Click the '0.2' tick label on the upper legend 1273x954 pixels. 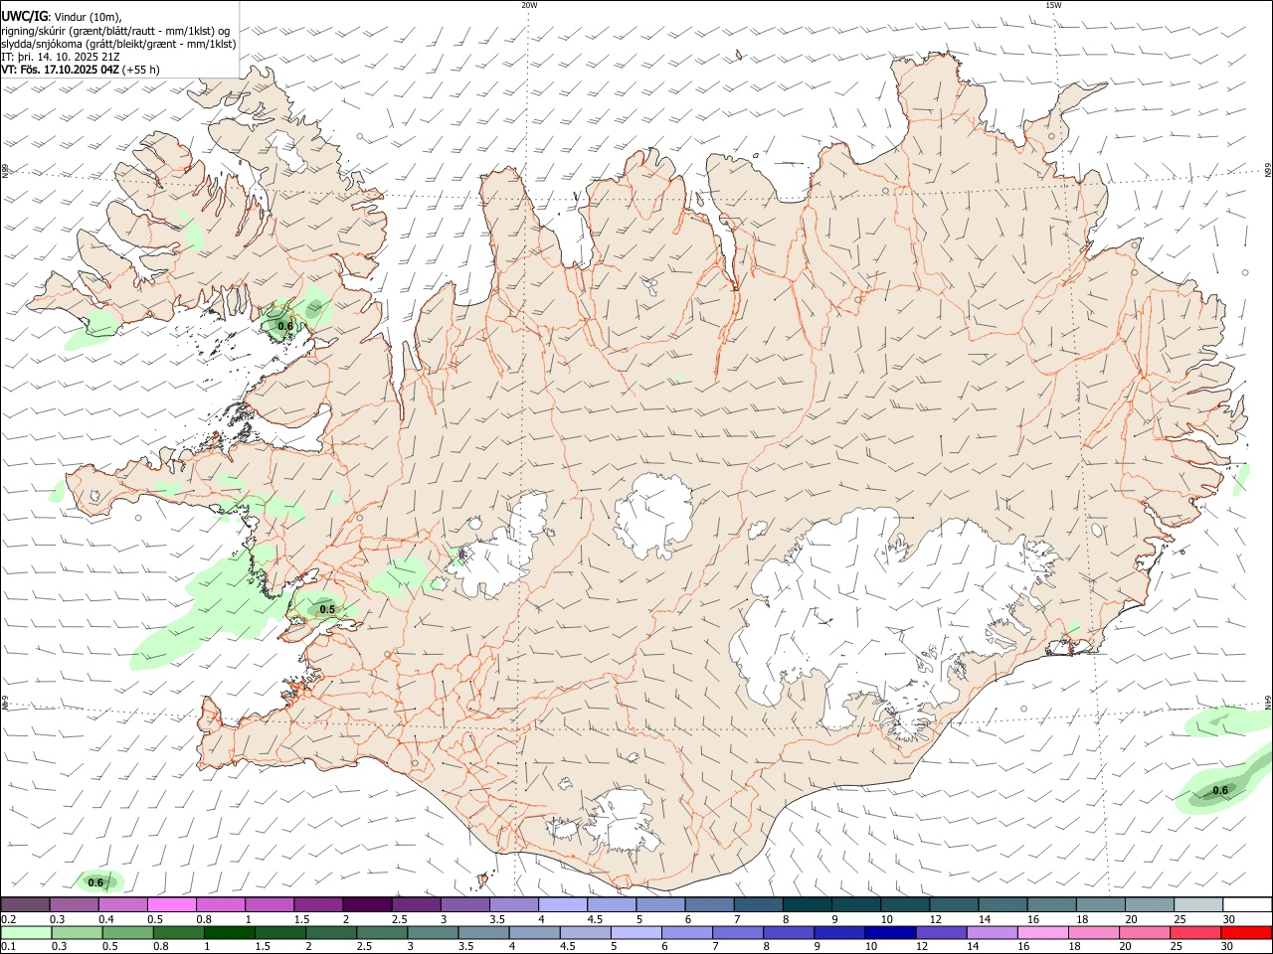point(8,919)
